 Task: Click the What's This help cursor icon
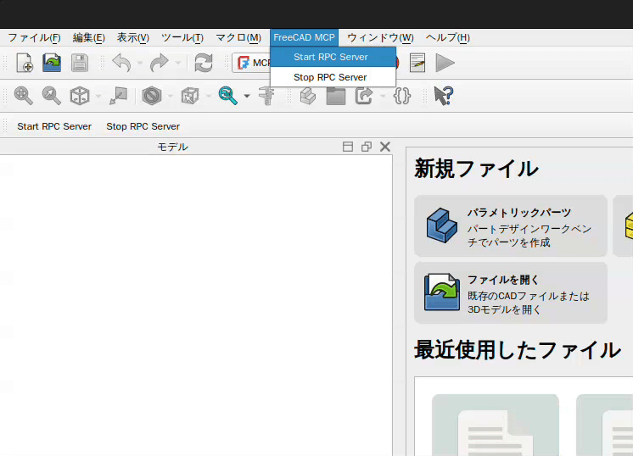coord(444,96)
